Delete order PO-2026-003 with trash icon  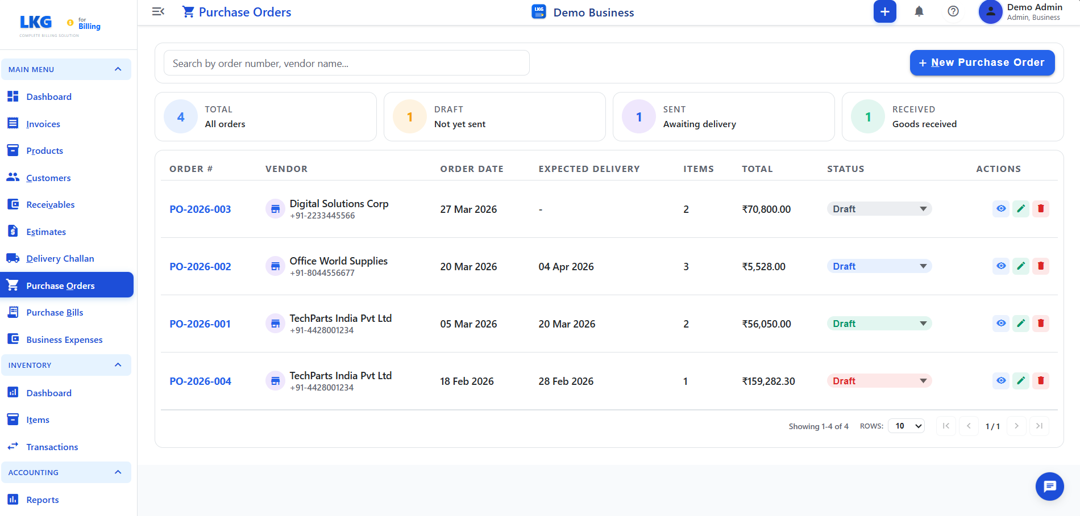(1041, 209)
